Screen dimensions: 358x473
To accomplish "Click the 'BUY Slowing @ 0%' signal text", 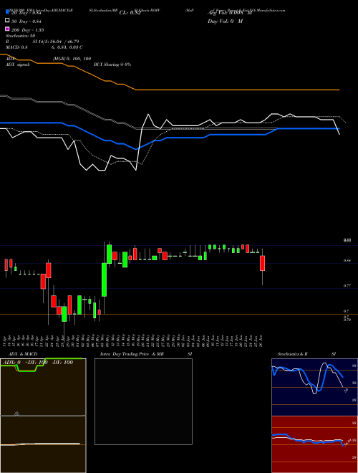I will pyautogui.click(x=112, y=64).
